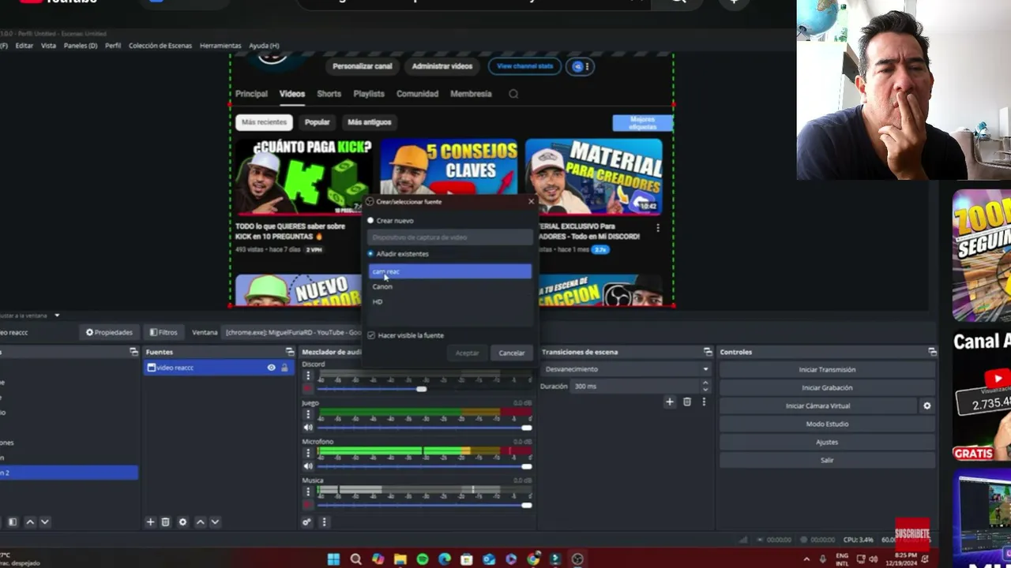
Task: Add a scene transition with plus icon
Action: (x=670, y=402)
